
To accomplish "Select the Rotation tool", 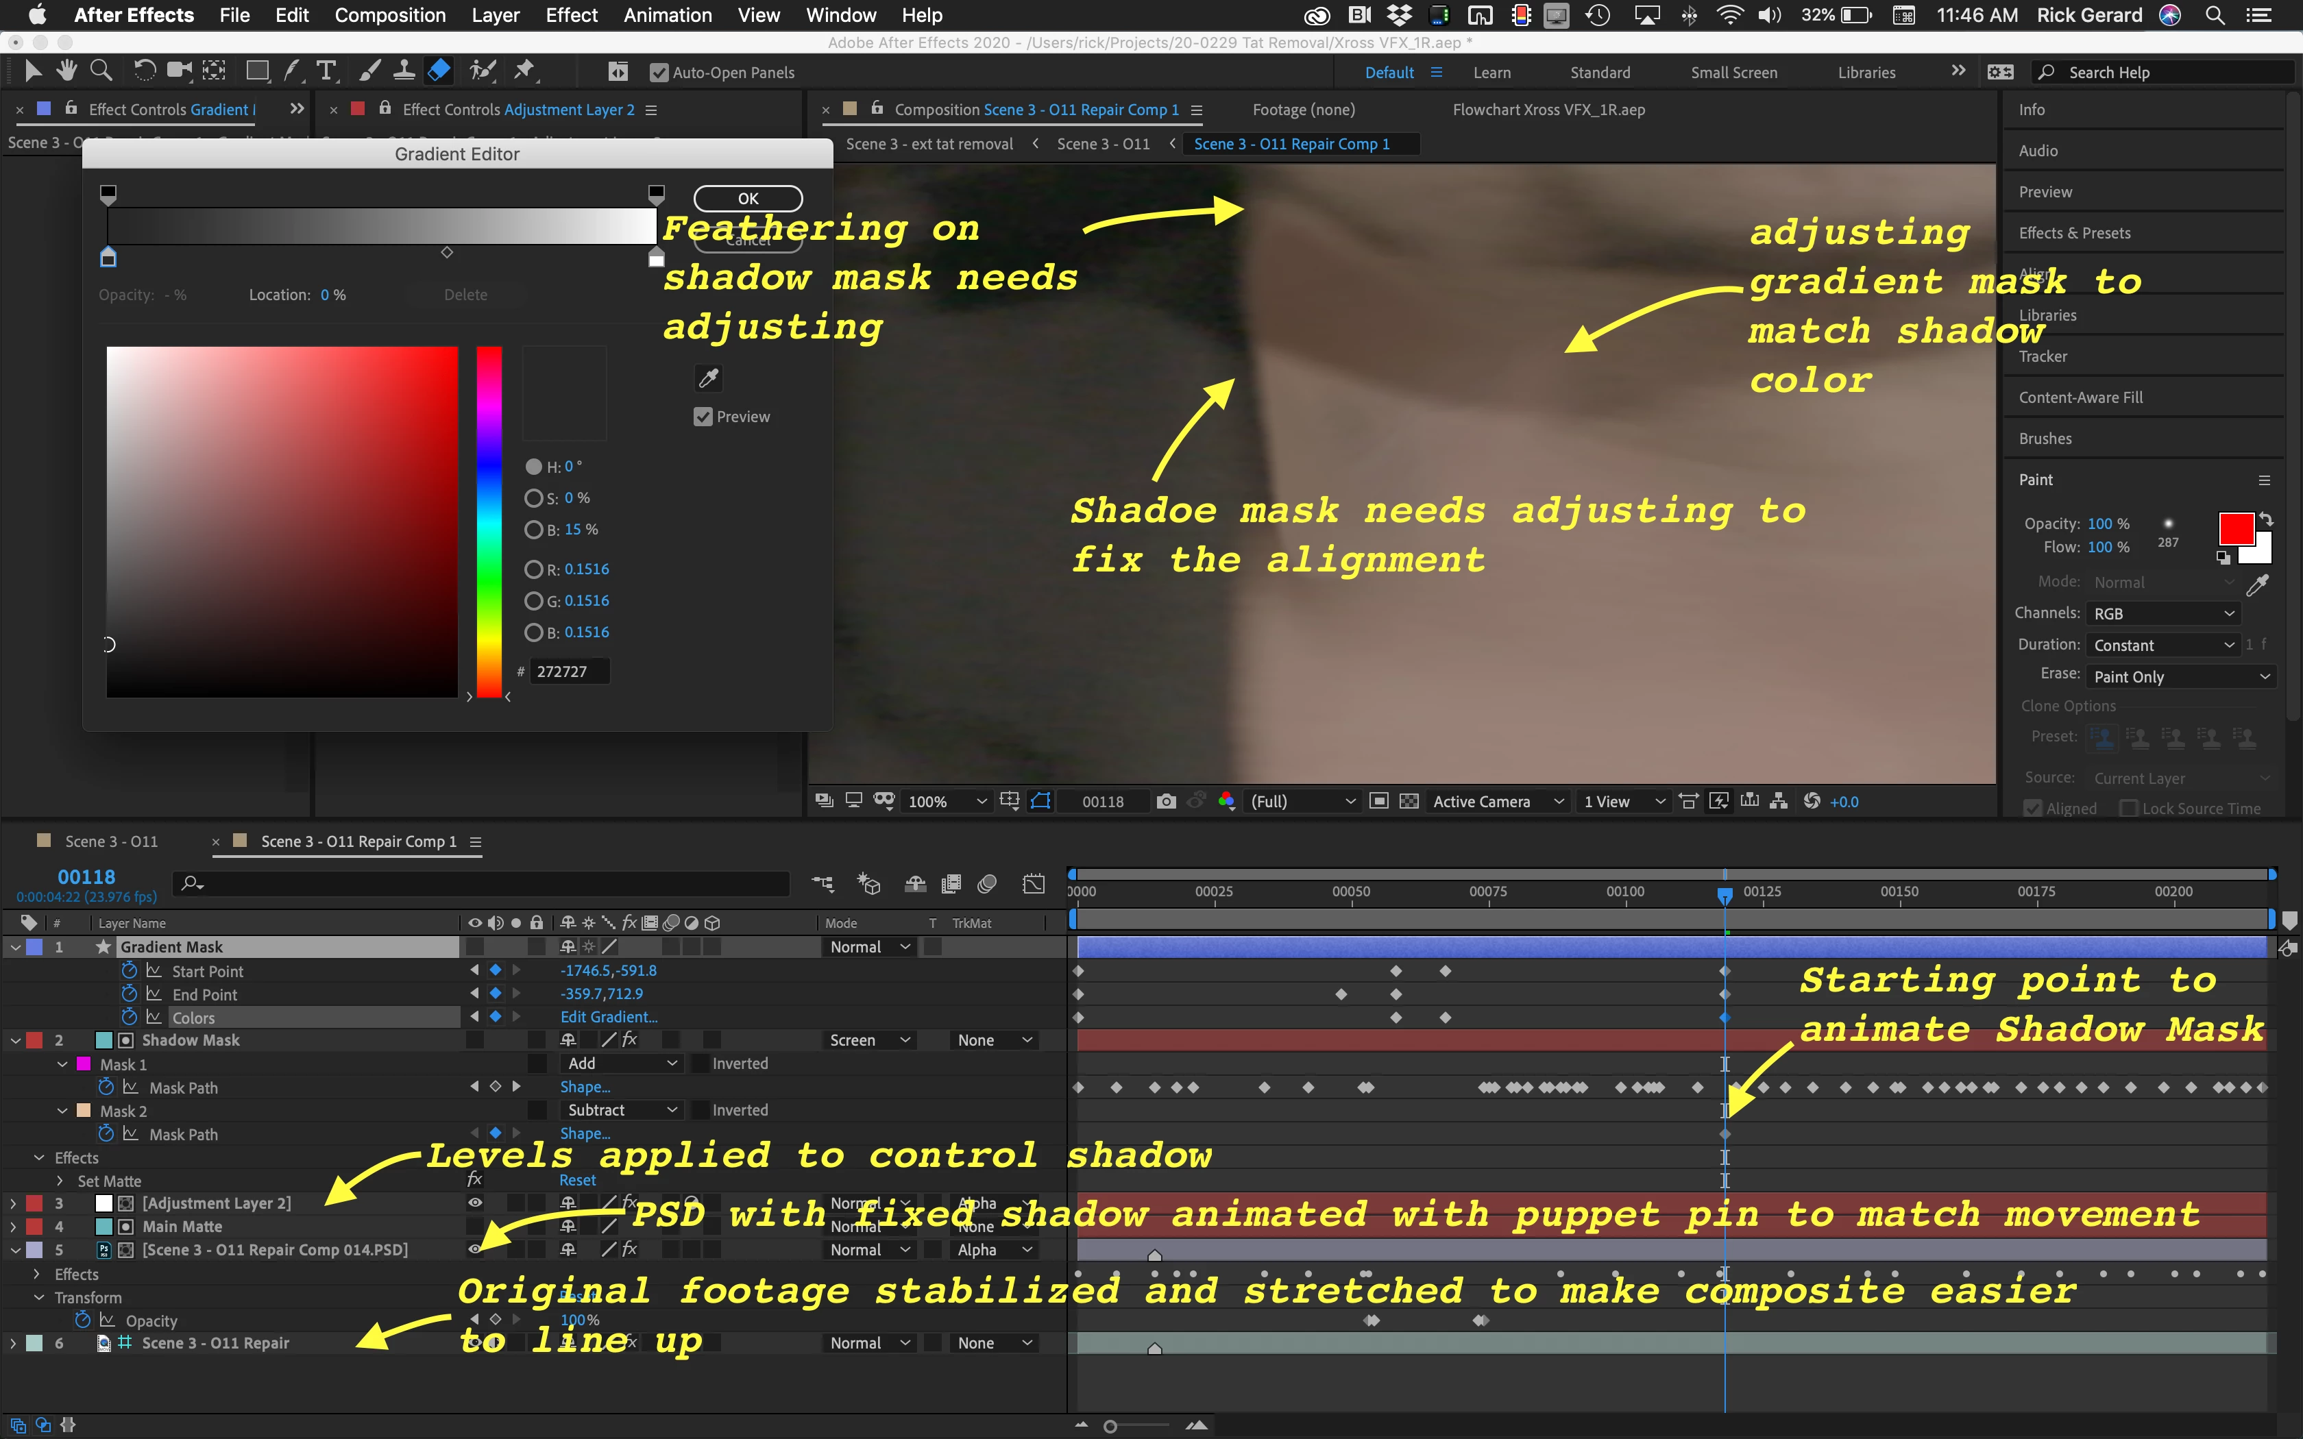I will [144, 71].
